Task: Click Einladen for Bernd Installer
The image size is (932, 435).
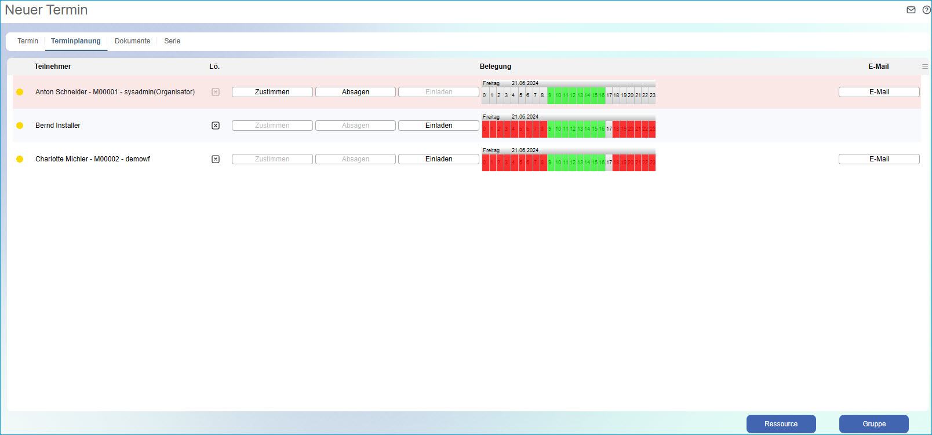Action: coord(439,126)
